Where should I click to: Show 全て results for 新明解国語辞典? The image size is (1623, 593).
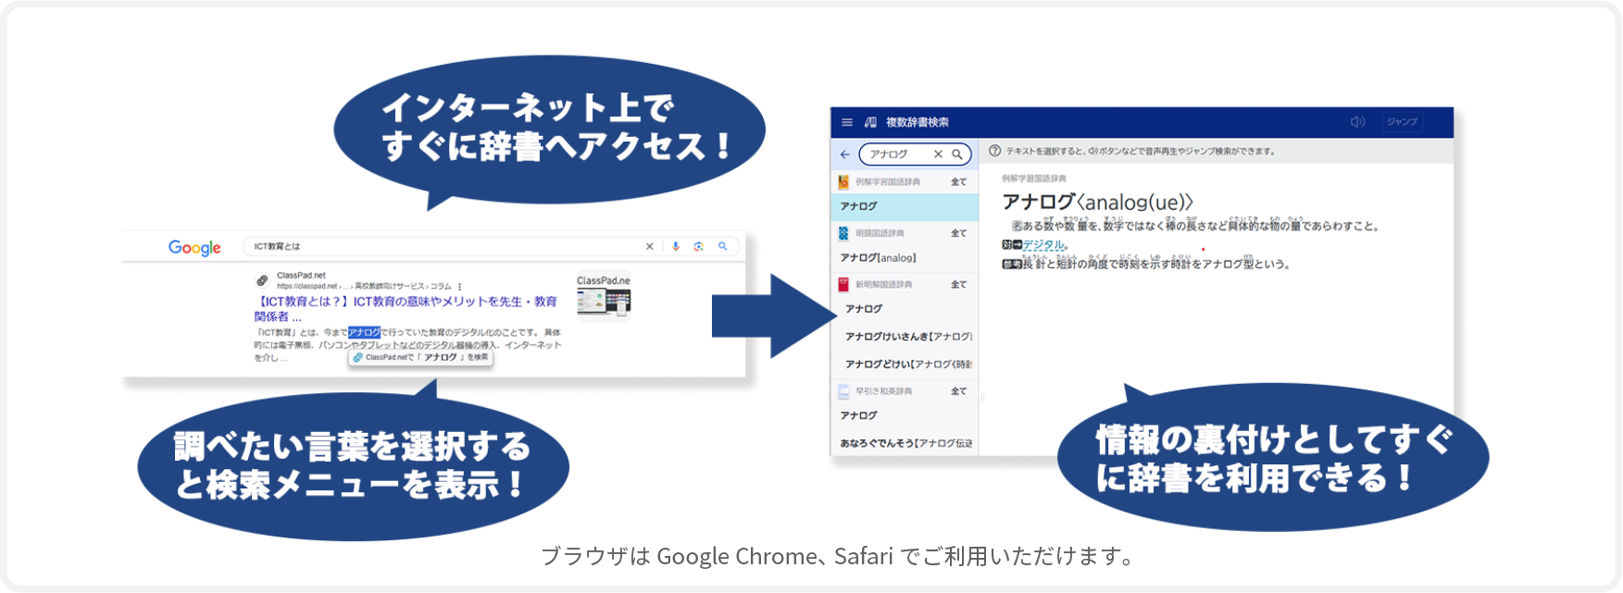(958, 285)
